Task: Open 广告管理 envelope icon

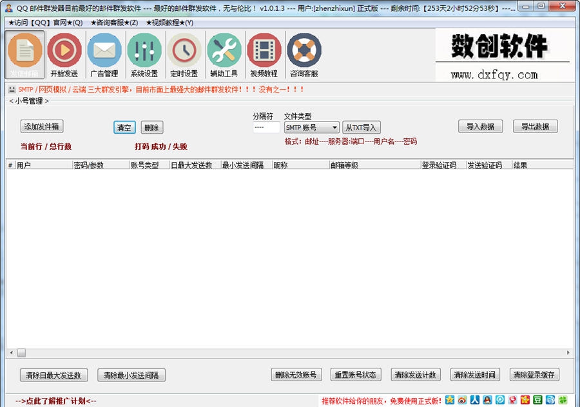Action: click(104, 55)
